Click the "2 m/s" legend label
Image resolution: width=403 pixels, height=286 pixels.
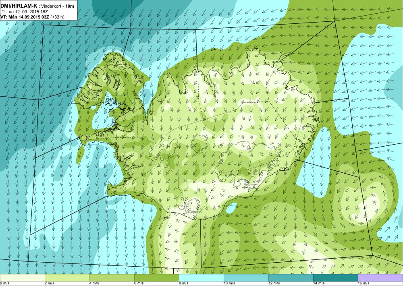pos(50,284)
